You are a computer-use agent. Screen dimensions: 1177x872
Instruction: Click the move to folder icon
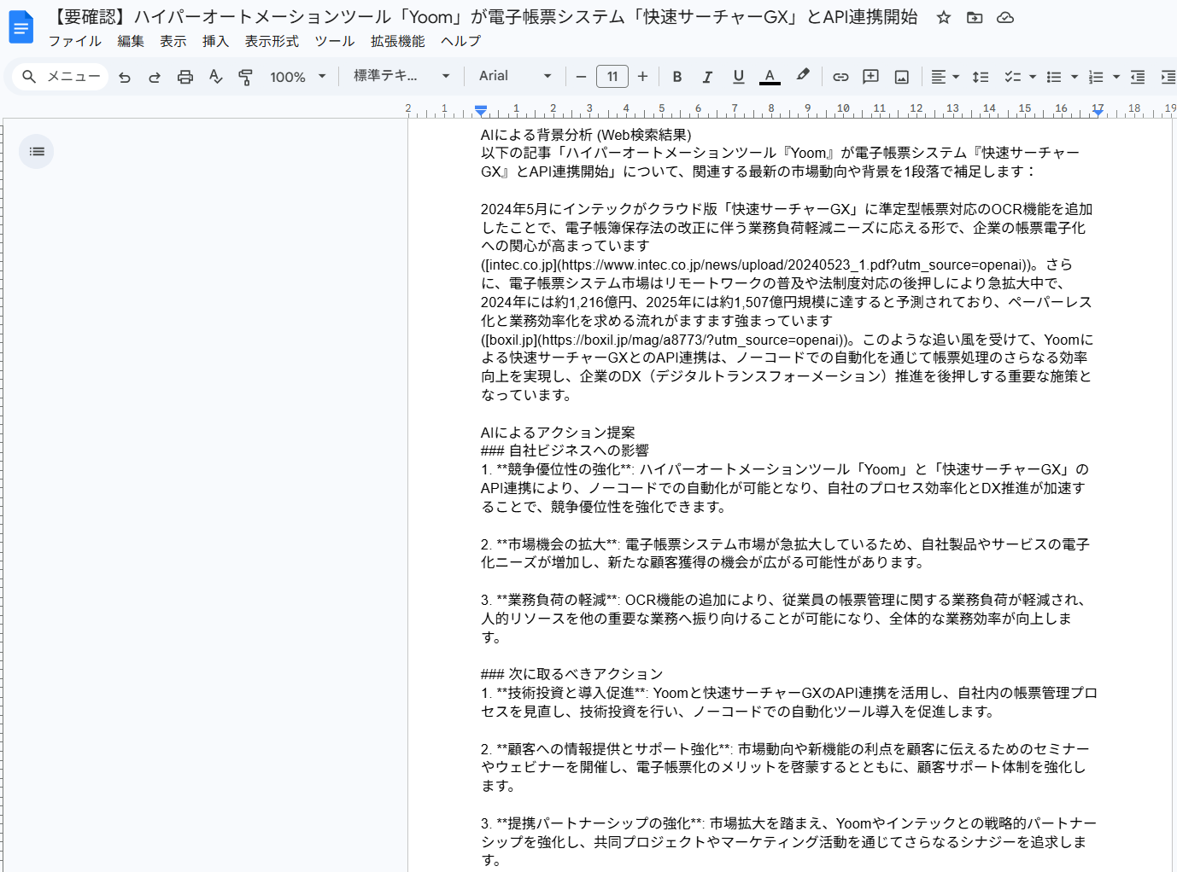pos(975,17)
